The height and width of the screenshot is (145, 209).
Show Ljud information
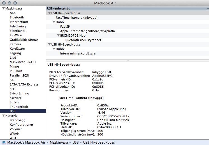pyautogui.click(x=13, y=58)
